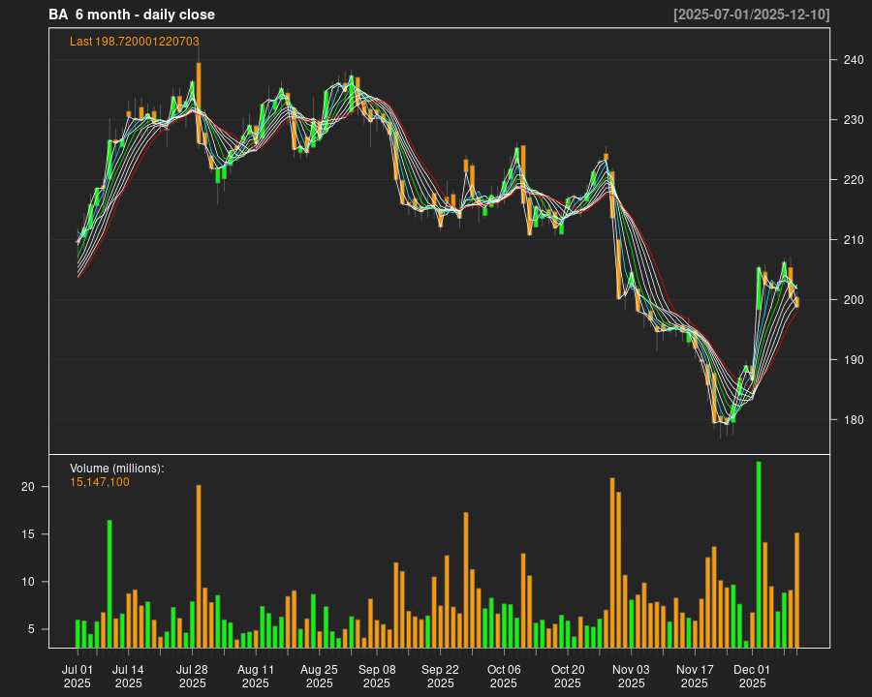Click the 'Jul 28 2025' date axis label
The image size is (872, 697).
[x=192, y=676]
